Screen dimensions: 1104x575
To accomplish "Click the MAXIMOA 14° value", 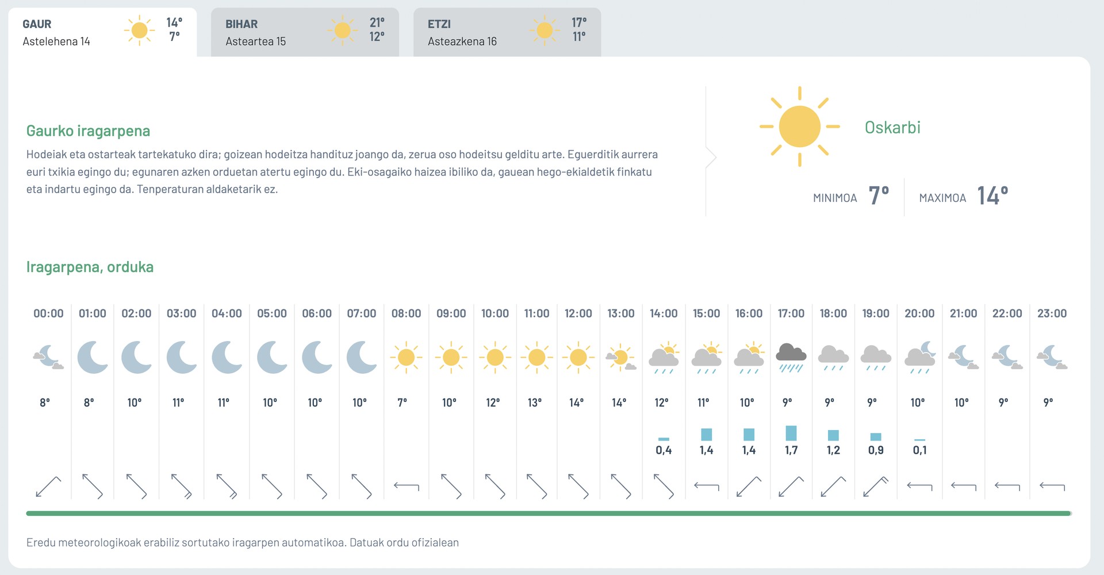I will [992, 196].
